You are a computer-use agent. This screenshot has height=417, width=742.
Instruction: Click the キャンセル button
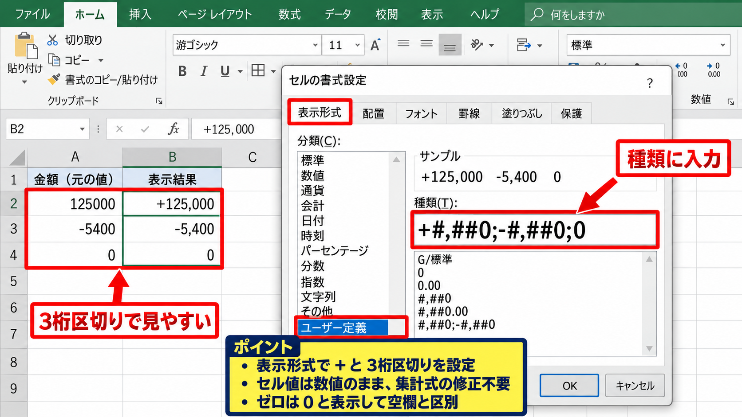point(635,386)
